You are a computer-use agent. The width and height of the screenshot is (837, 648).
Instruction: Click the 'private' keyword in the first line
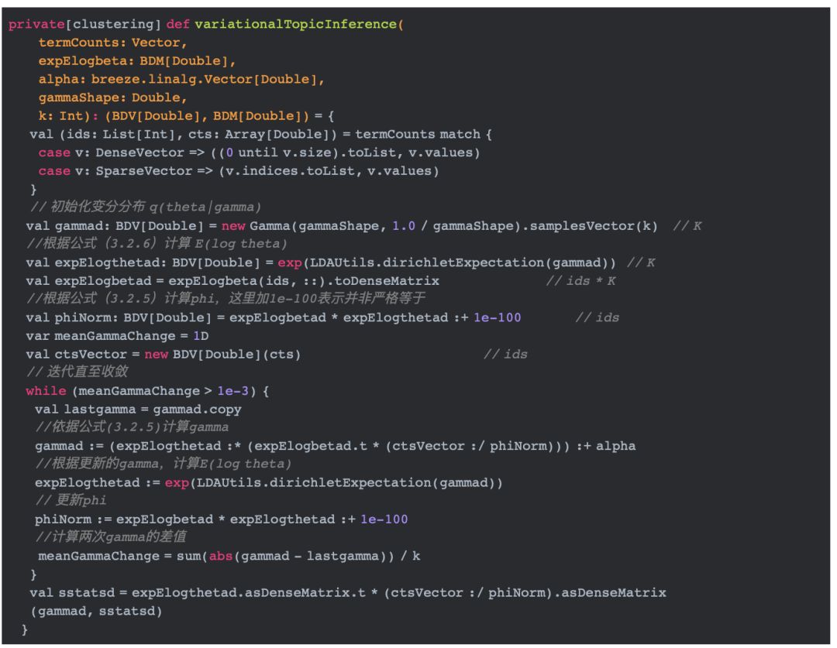(x=37, y=25)
